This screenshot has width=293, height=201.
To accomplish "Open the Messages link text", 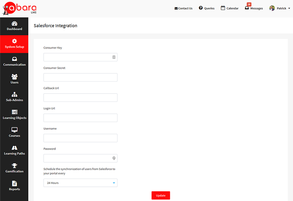I will (x=256, y=9).
